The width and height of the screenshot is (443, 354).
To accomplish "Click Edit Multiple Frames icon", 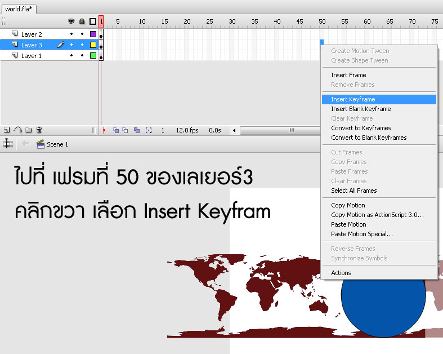I will (137, 130).
